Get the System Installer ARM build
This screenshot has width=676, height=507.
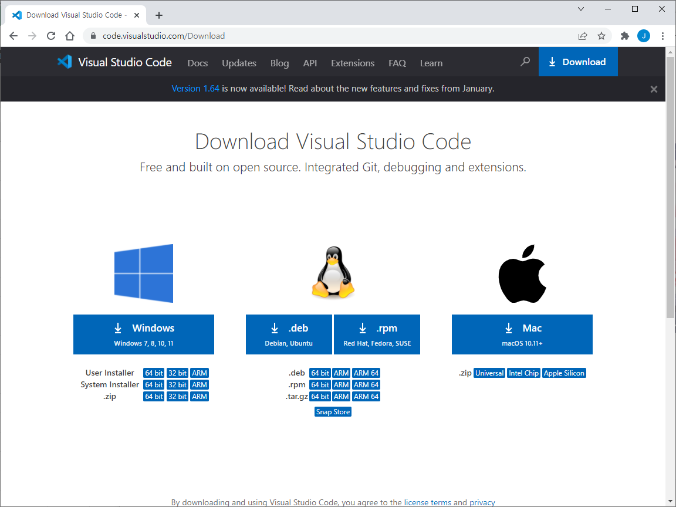click(199, 384)
